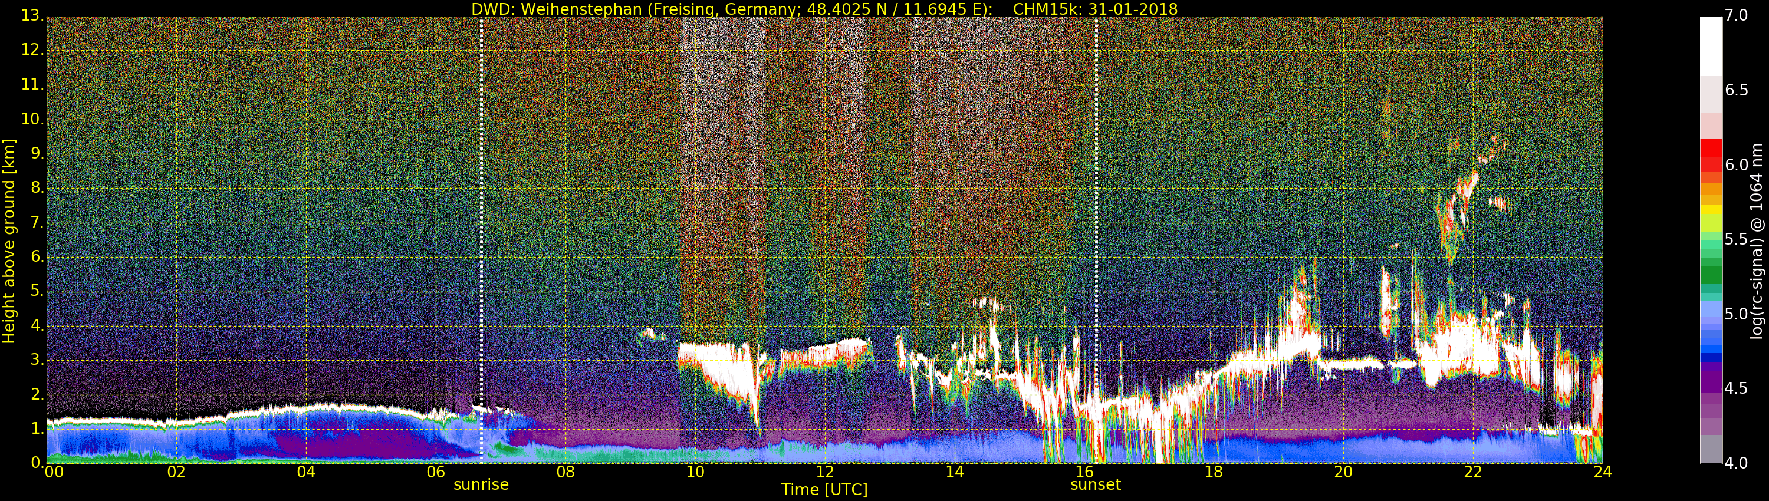Click the '9.' height axis tick label
This screenshot has width=1769, height=501.
pos(37,154)
